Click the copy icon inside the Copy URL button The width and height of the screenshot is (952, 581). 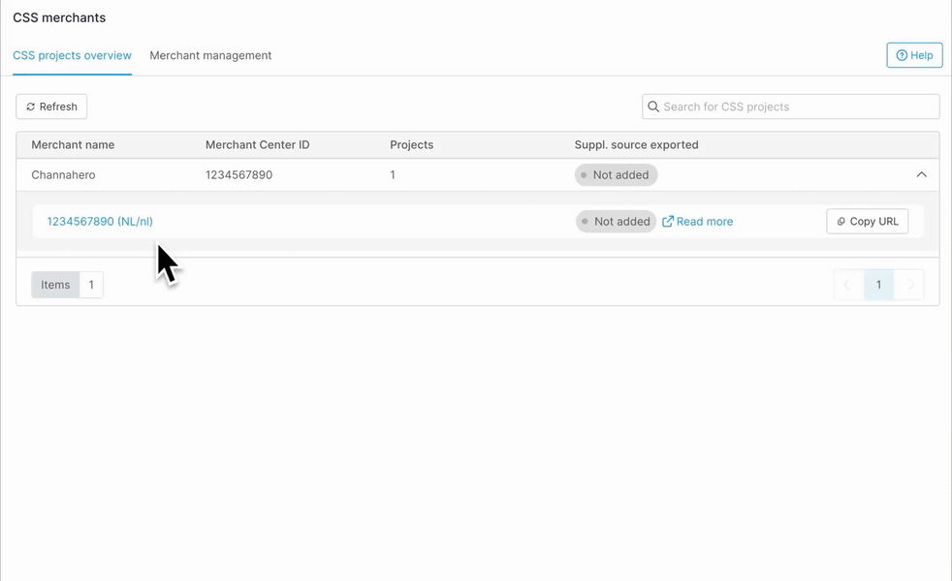click(840, 221)
